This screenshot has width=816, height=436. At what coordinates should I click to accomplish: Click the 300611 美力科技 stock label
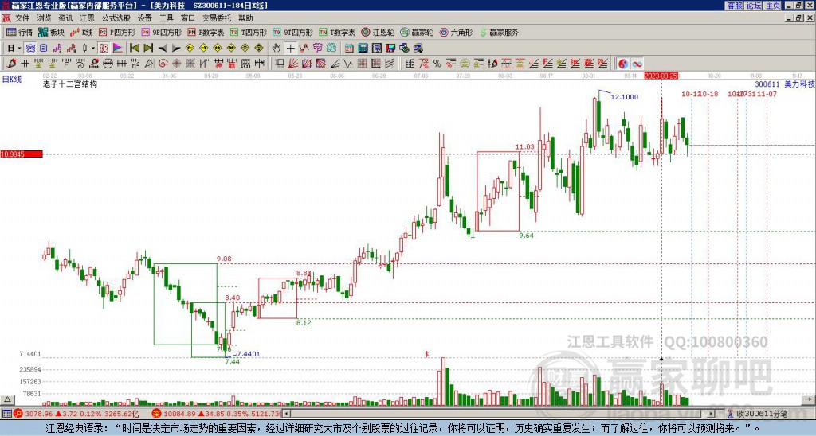785,84
